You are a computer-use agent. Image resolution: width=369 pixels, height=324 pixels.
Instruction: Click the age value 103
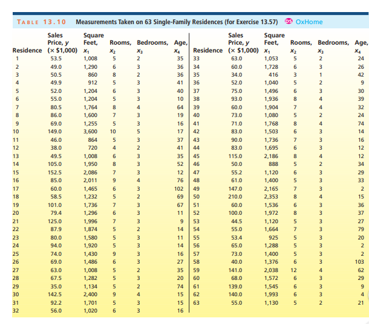[x=360, y=262]
